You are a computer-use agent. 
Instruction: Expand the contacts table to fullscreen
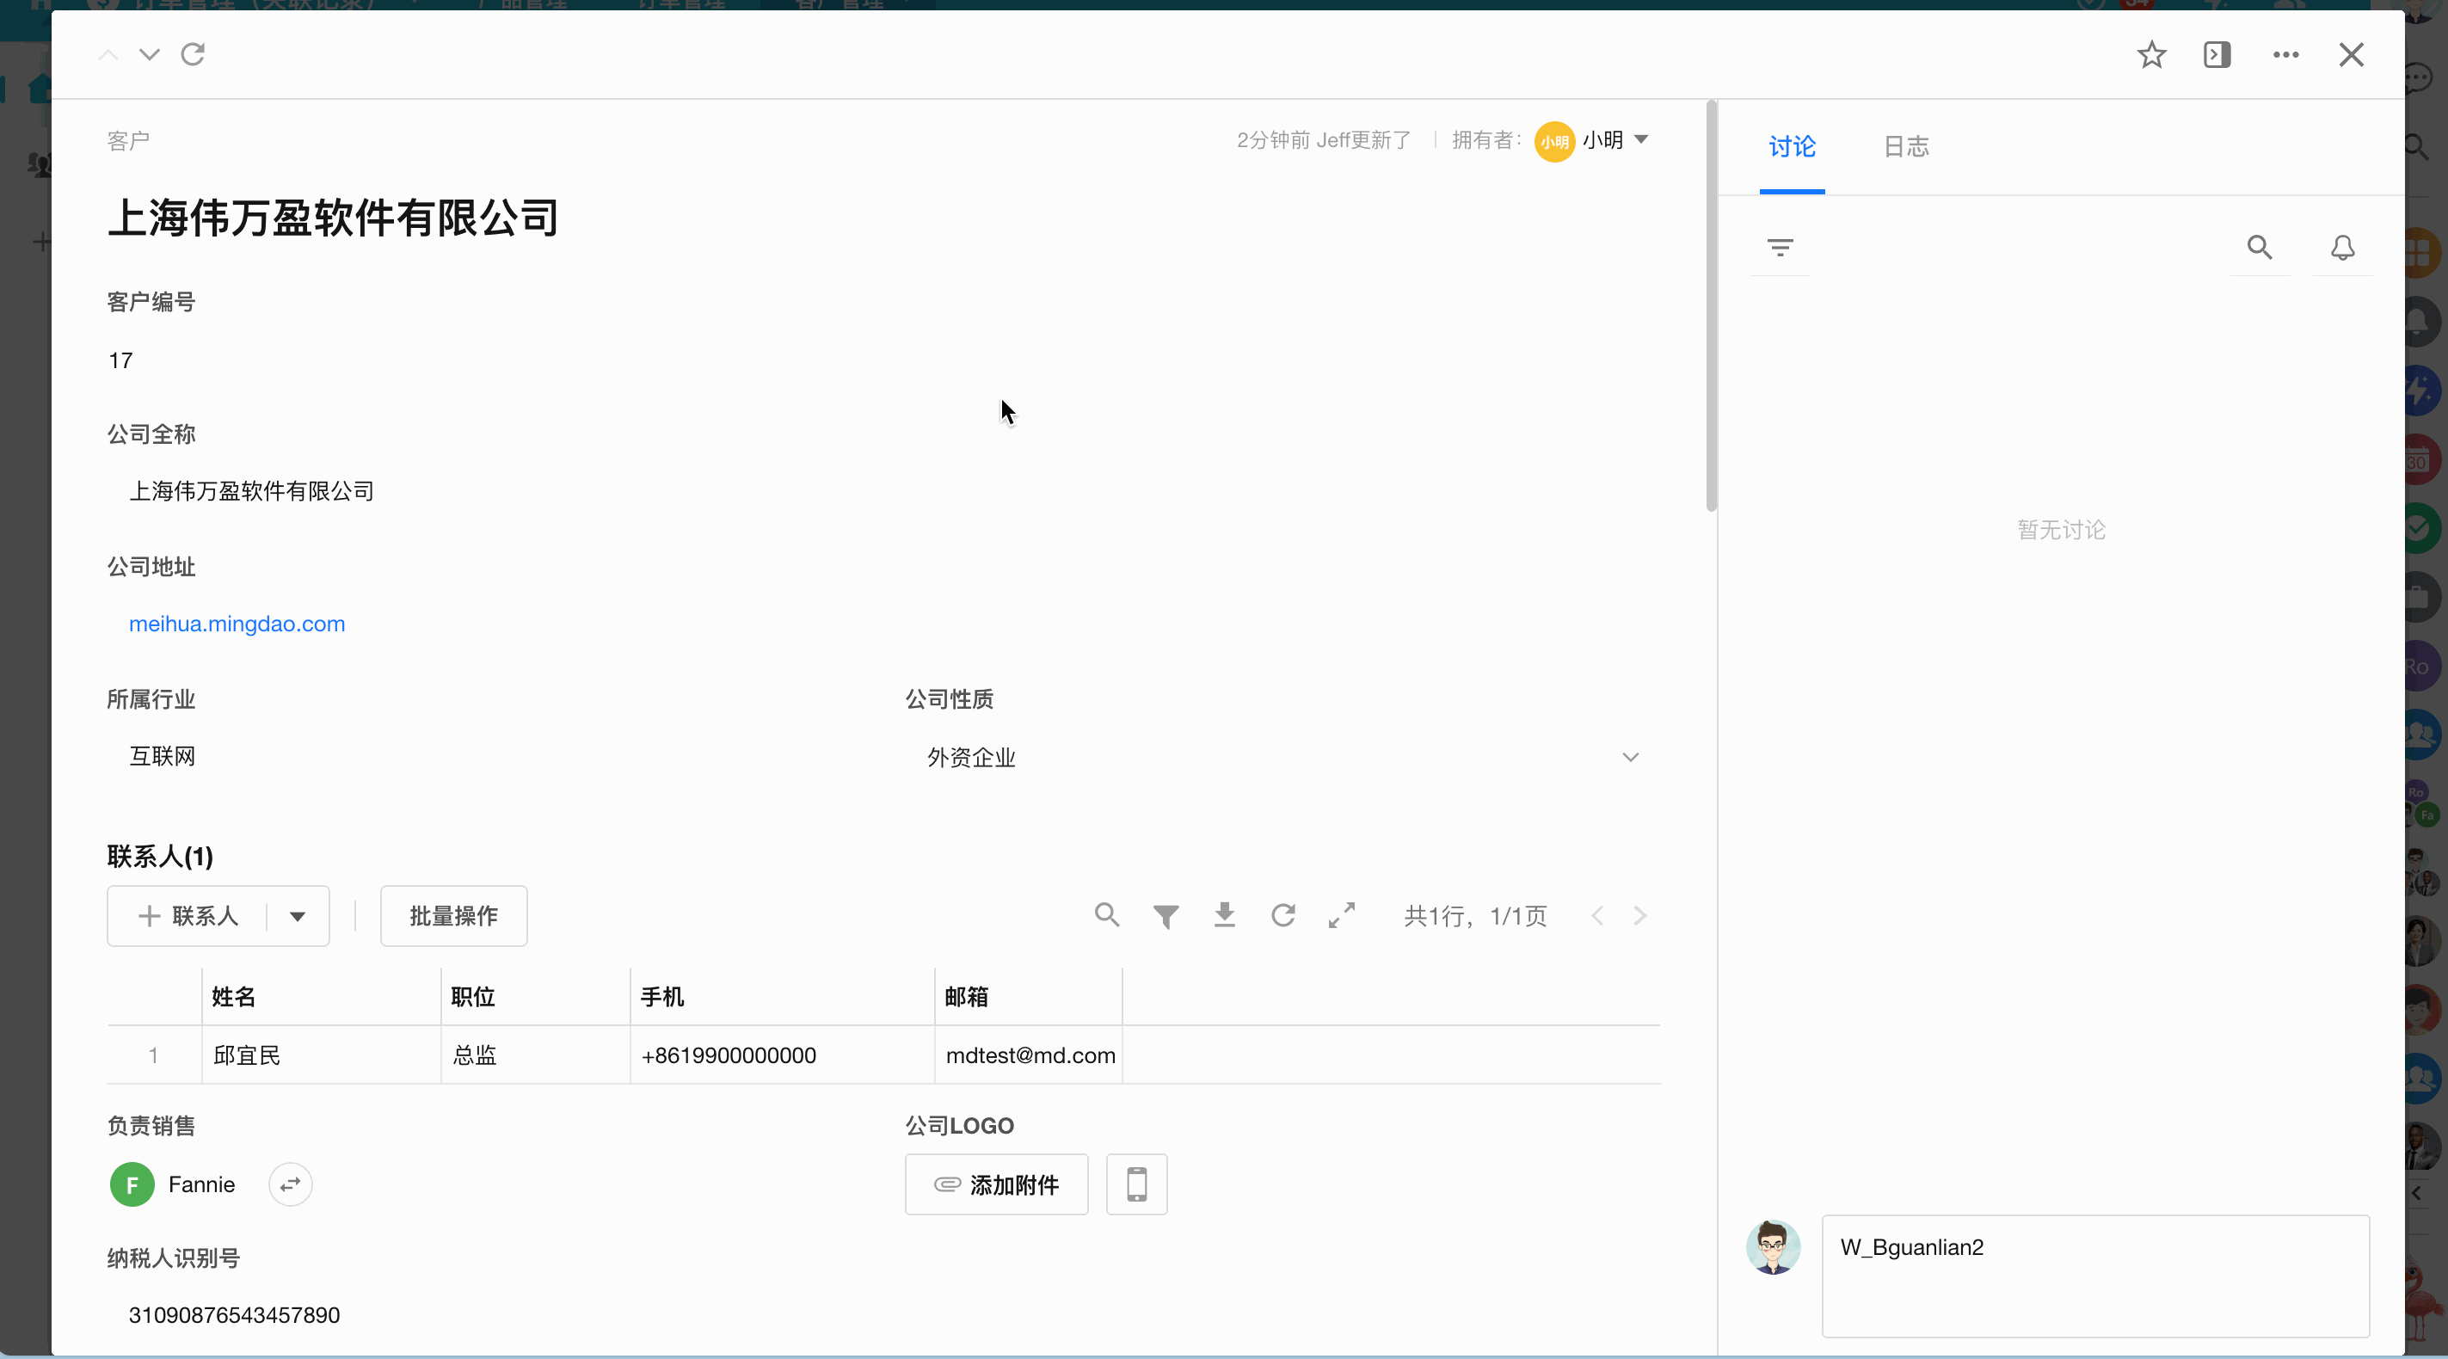tap(1342, 915)
